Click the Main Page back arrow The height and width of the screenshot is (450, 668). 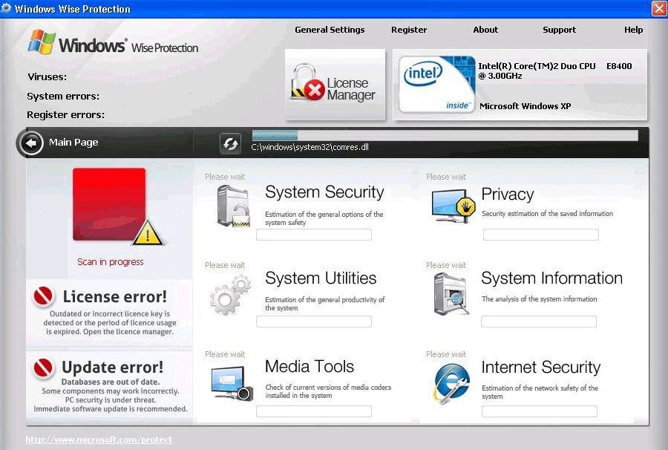click(x=32, y=143)
